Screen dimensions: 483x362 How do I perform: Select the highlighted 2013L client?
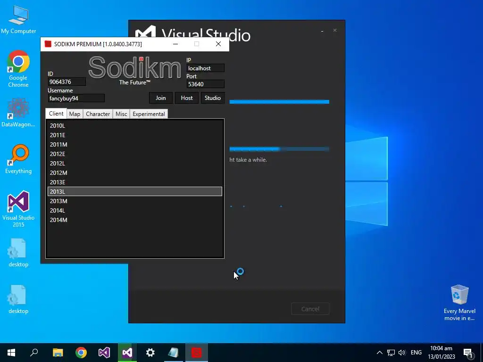135,191
